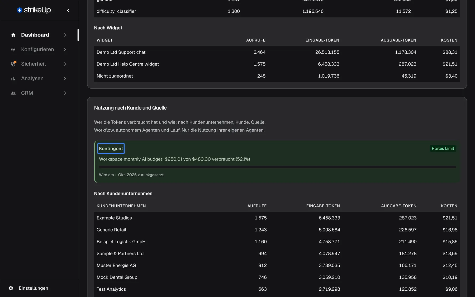Select the Demo Ltd Support chat row
The image size is (475, 297).
277,52
